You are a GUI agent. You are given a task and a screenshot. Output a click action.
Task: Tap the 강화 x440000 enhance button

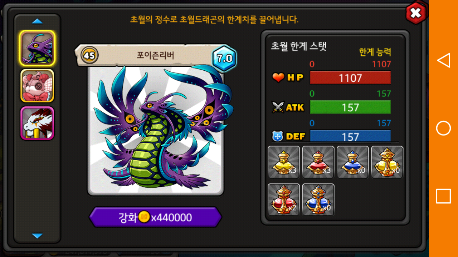pyautogui.click(x=155, y=217)
